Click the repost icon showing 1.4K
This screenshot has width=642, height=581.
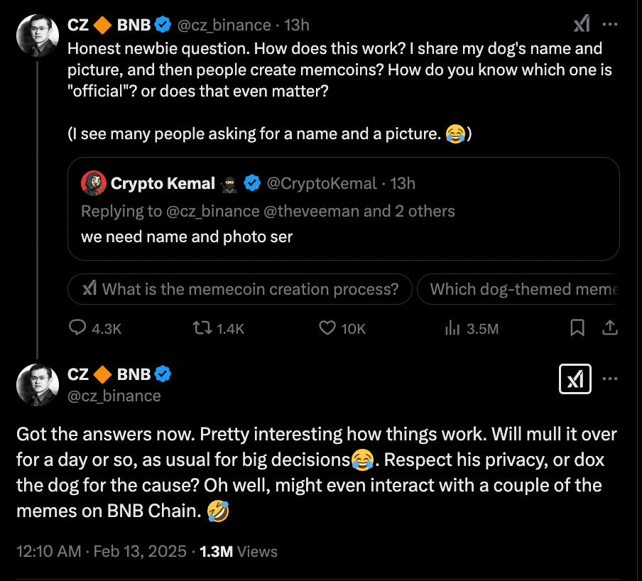click(202, 328)
